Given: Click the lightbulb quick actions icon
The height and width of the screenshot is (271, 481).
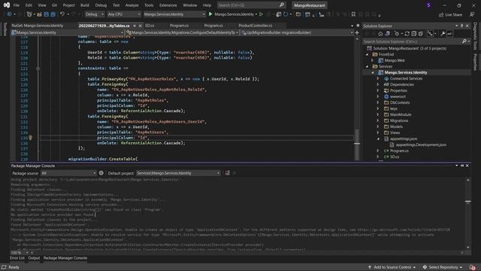Looking at the screenshot, I should tap(30, 138).
